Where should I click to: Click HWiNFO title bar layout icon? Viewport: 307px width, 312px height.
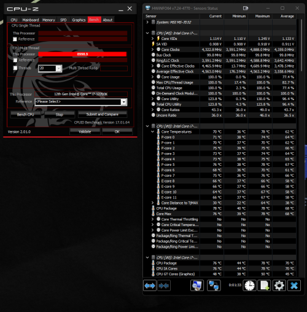point(246,8)
